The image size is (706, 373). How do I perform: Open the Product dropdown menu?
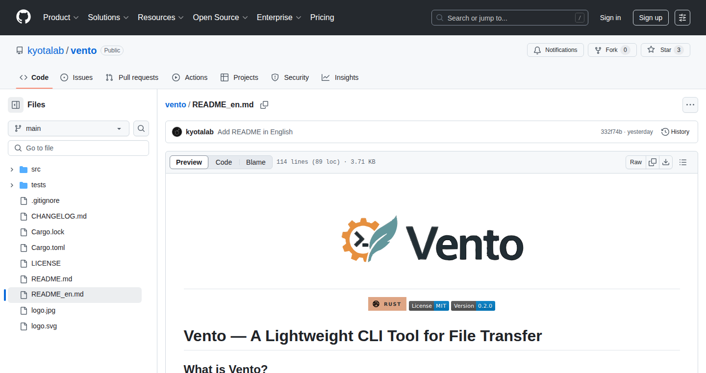coord(61,18)
